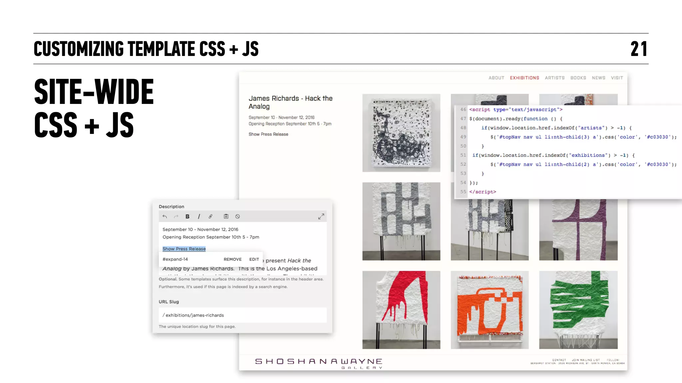The width and height of the screenshot is (682, 383).
Task: Open the green striped artwork thumbnail
Action: [x=578, y=310]
